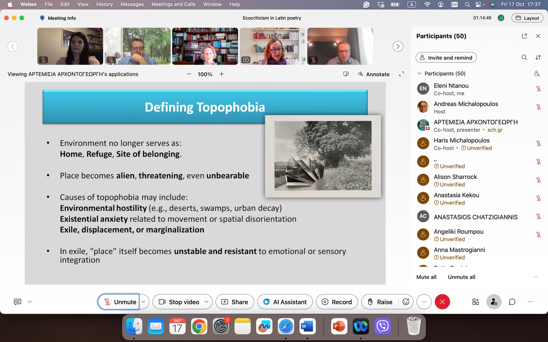Expand audio options arrow beside Unmute

(x=144, y=302)
